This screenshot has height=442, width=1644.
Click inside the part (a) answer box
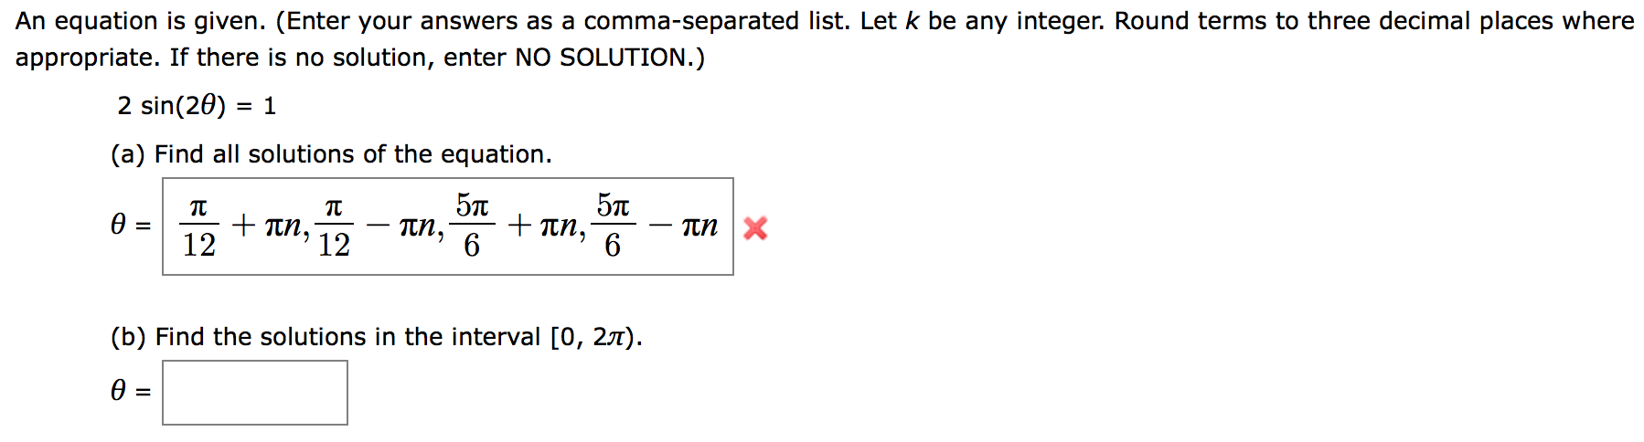click(x=448, y=226)
